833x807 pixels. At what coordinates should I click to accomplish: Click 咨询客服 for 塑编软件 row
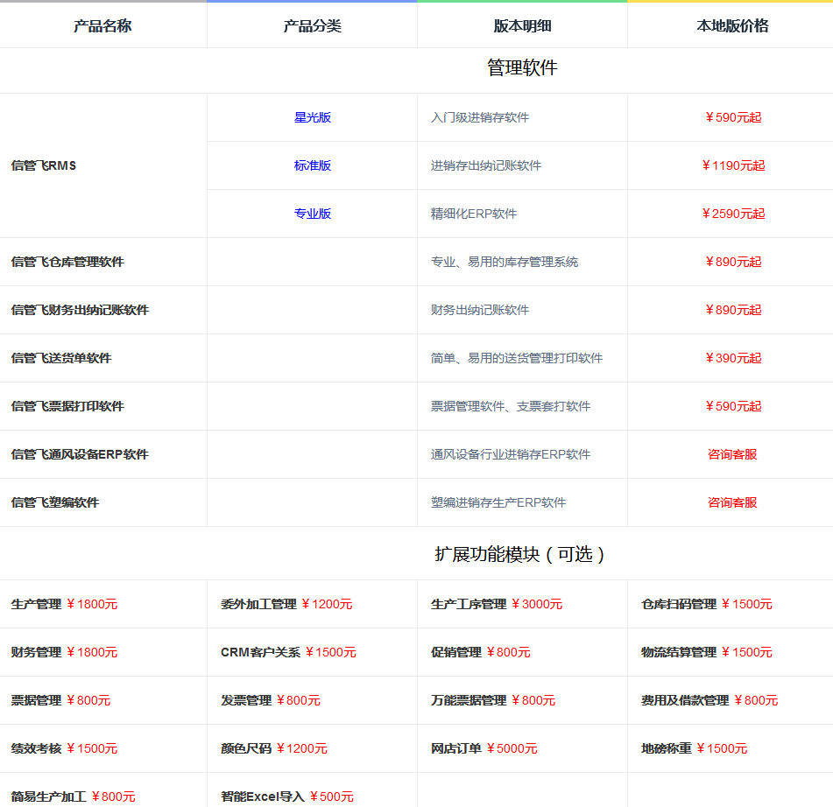732,502
